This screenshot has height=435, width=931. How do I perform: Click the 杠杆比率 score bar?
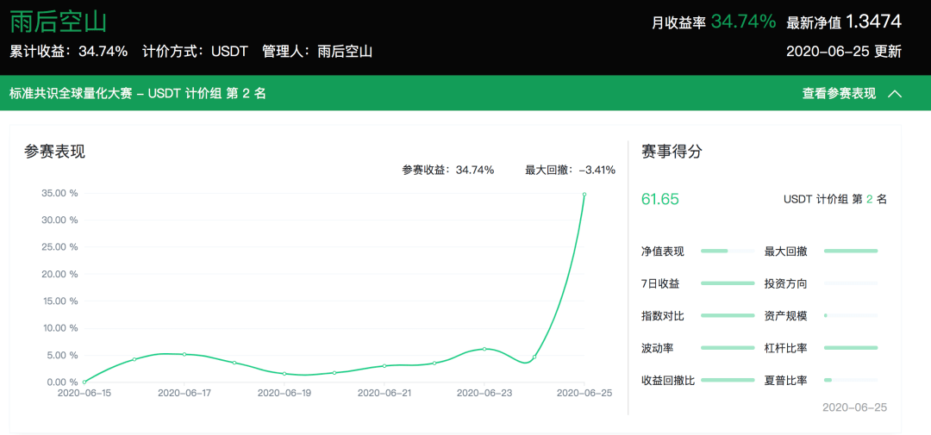click(x=851, y=347)
